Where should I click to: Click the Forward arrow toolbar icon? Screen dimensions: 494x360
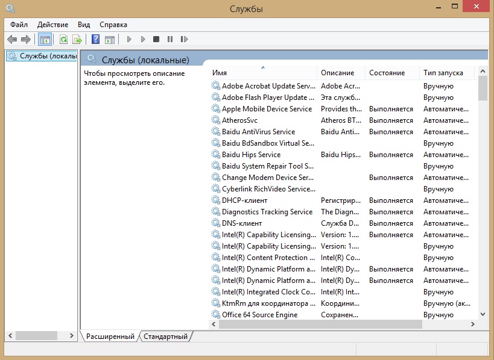click(26, 39)
